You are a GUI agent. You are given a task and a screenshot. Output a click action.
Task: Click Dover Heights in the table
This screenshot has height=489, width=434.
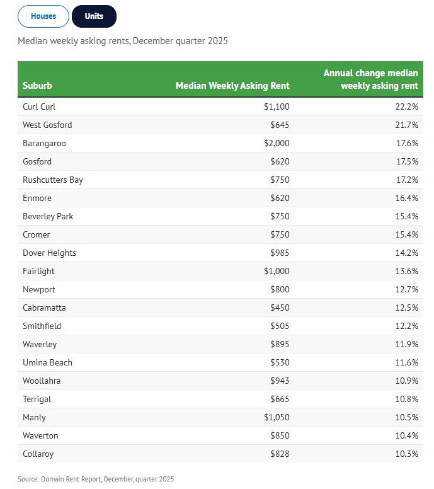[x=49, y=253]
